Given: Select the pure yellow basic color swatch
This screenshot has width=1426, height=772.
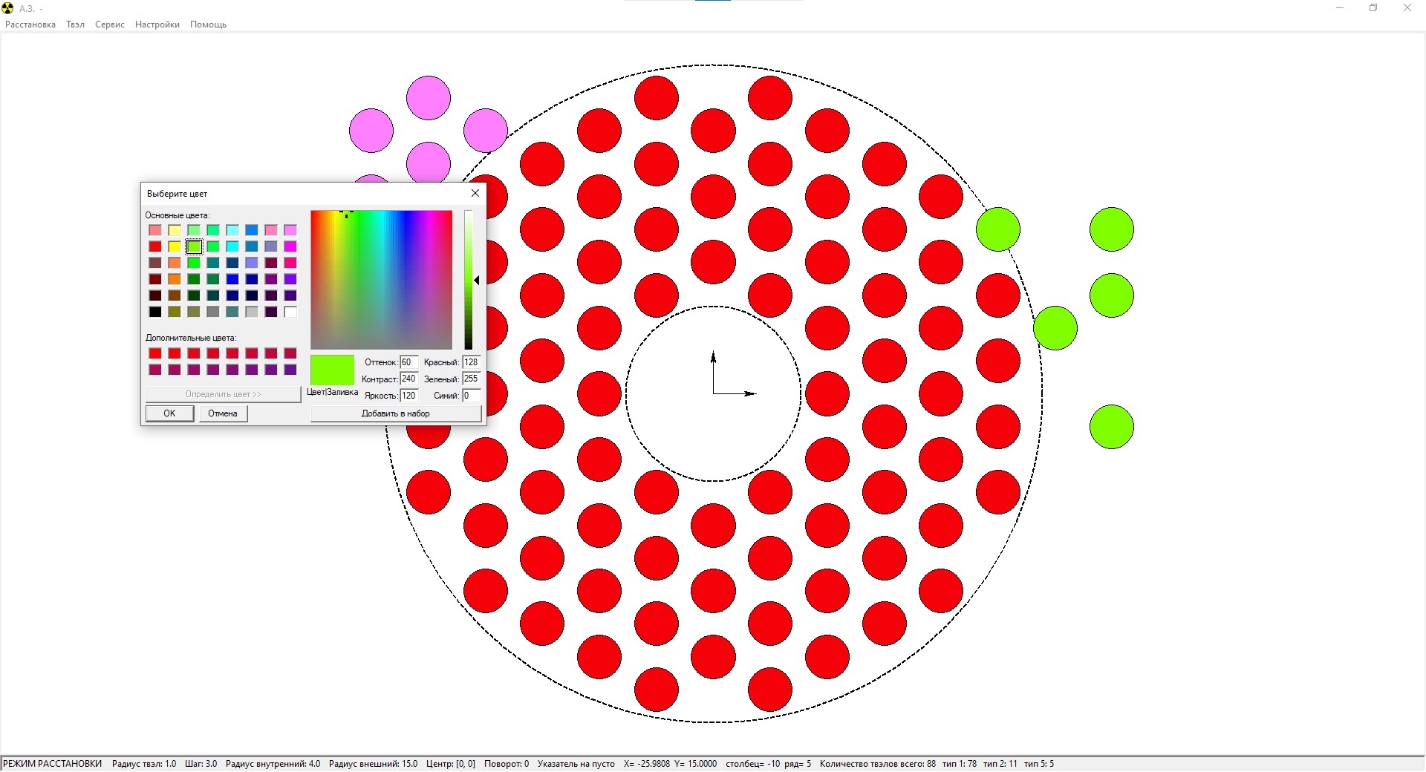Looking at the screenshot, I should (175, 246).
